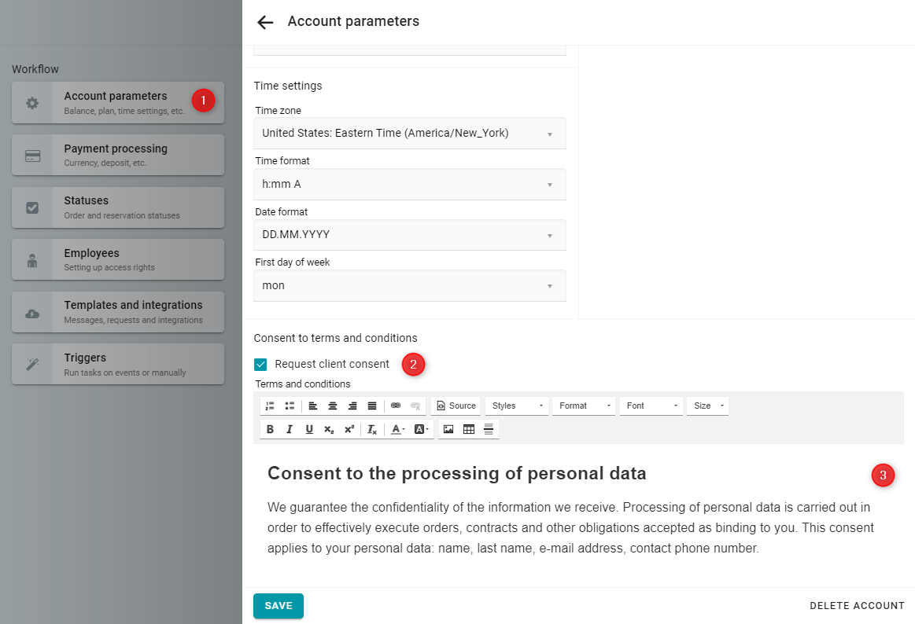915x624 pixels.
Task: Click the remove formatting icon
Action: point(372,429)
